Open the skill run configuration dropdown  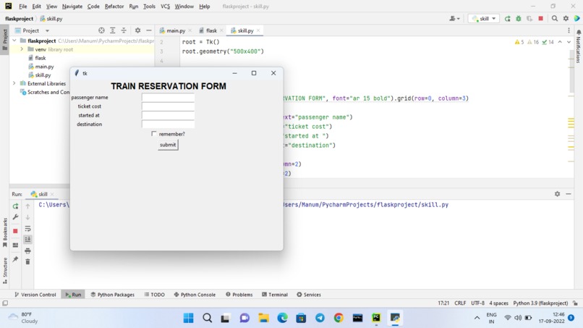tap(484, 18)
